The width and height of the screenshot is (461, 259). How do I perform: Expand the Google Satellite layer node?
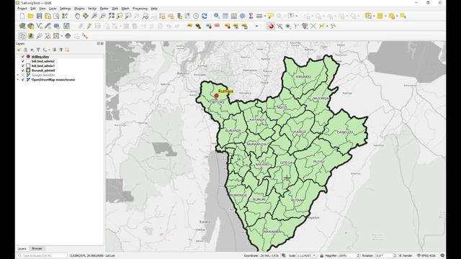(x=18, y=75)
